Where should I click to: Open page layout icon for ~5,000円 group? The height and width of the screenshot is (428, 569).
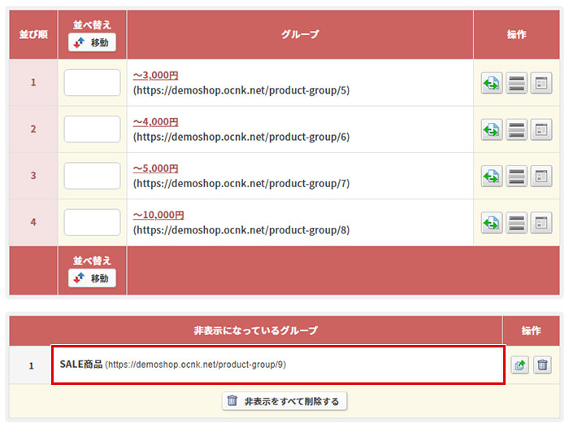tap(541, 177)
